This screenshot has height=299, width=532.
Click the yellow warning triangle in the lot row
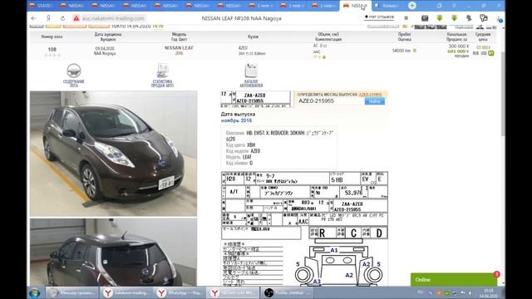[x=324, y=57]
